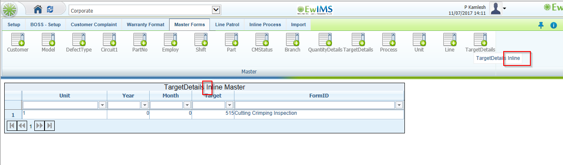Click the refresh icon beside home
The height and width of the screenshot is (165, 563).
click(x=50, y=9)
